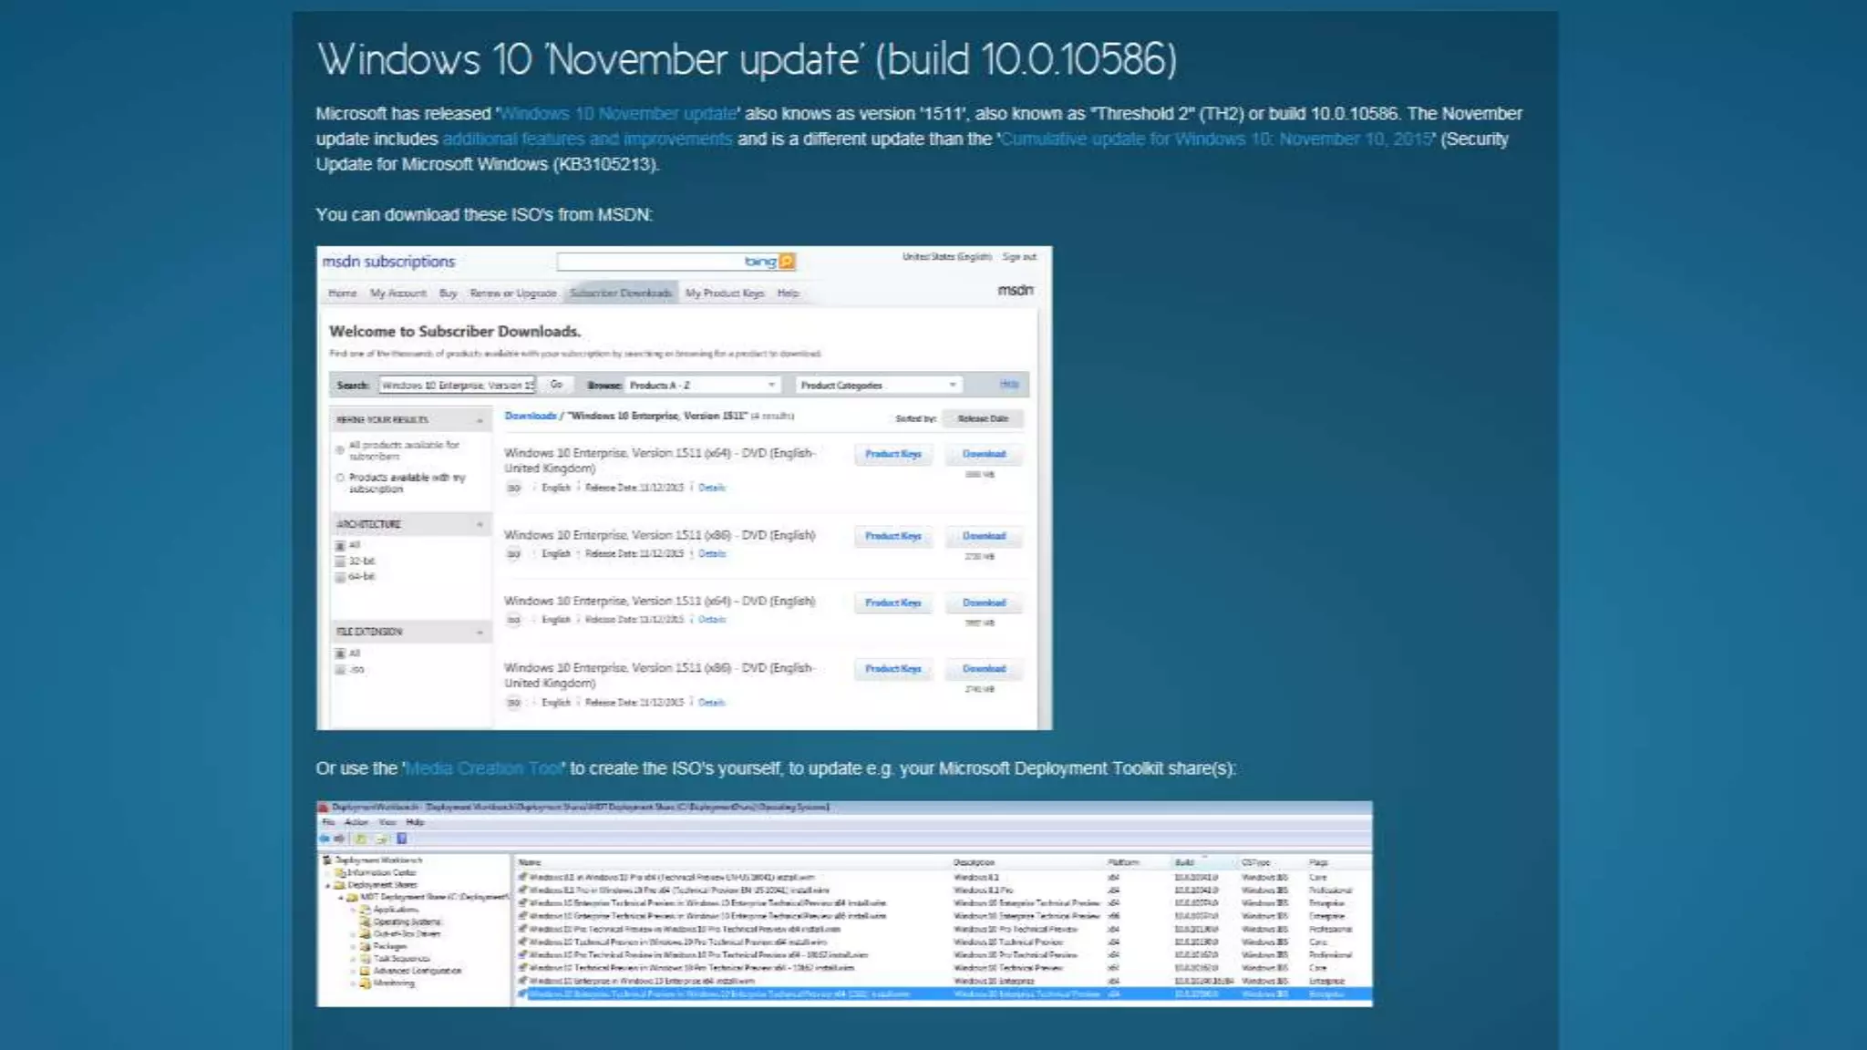Check the 32-bit architecture checkbox
This screenshot has height=1050, width=1867.
coord(340,561)
